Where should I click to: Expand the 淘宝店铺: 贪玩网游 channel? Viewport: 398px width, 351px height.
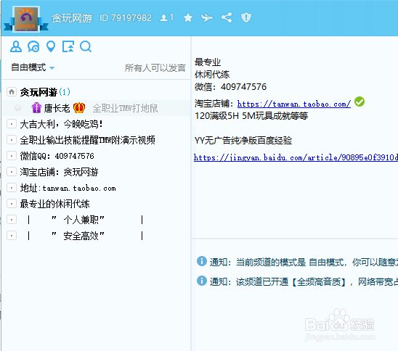pos(12,172)
